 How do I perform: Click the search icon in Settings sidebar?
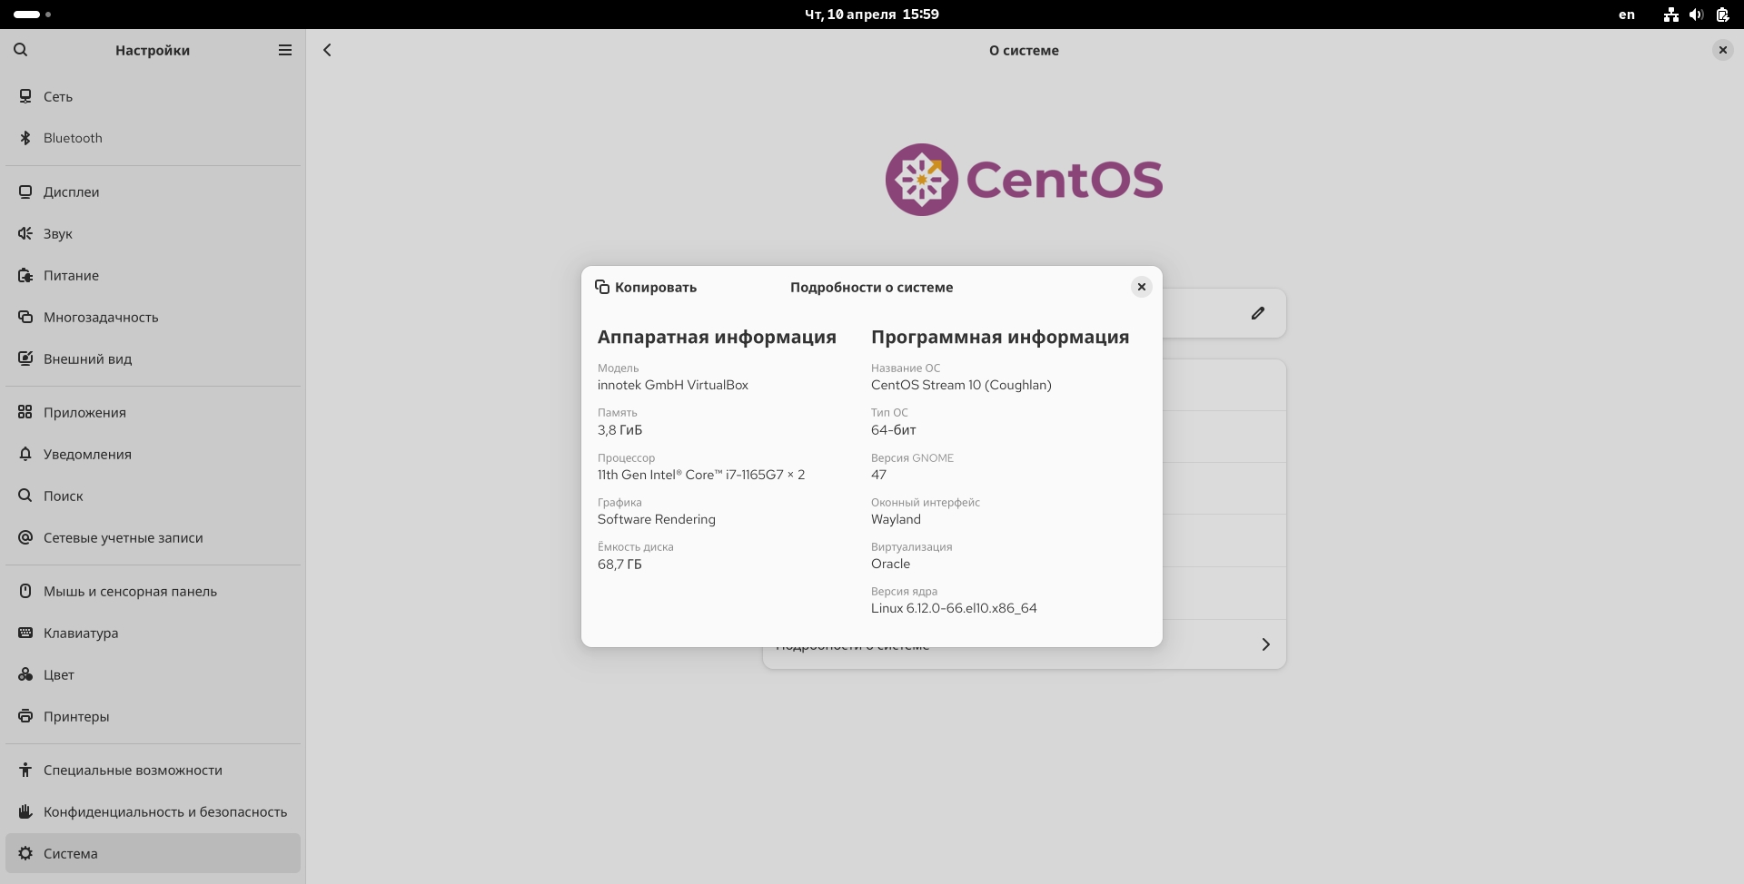pyautogui.click(x=21, y=50)
